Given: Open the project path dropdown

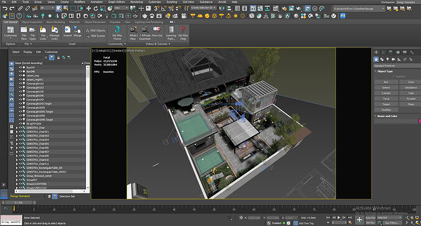Looking at the screenshot, I should click(x=359, y=9).
